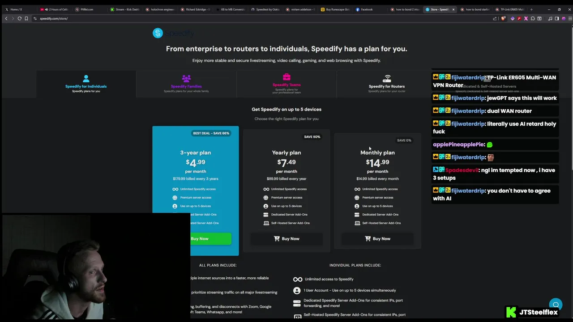Image resolution: width=573 pixels, height=322 pixels.
Task: Go back with the browser back arrow
Action: (6, 18)
